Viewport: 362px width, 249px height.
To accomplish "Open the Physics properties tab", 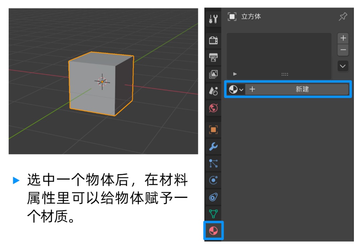I will click(x=213, y=180).
